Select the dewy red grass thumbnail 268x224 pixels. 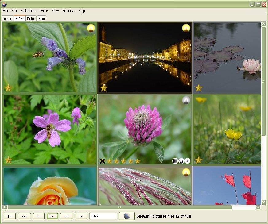pyautogui.click(x=145, y=186)
